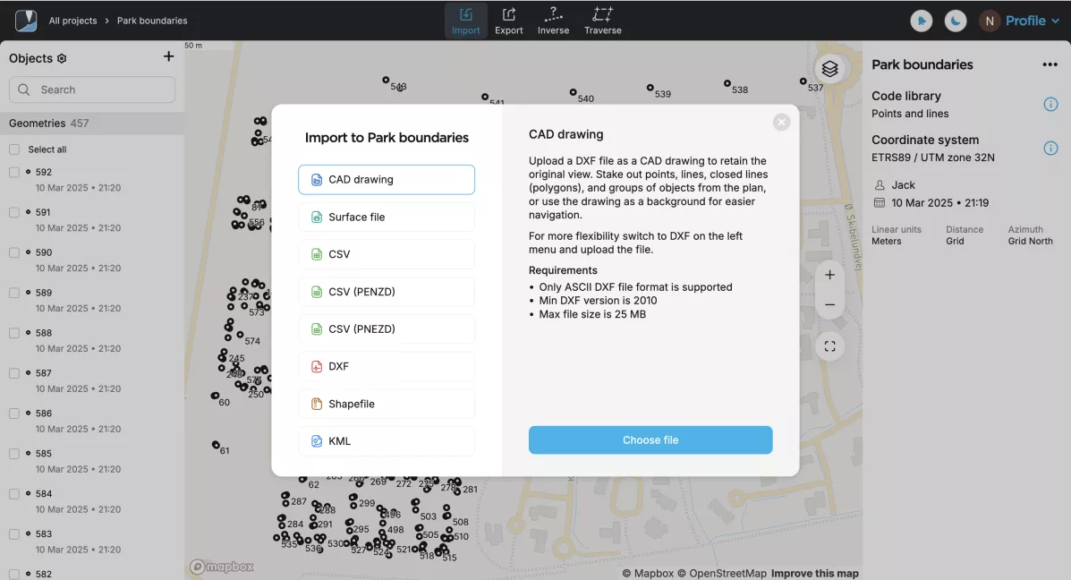Click point 574 on the map

coord(240,335)
